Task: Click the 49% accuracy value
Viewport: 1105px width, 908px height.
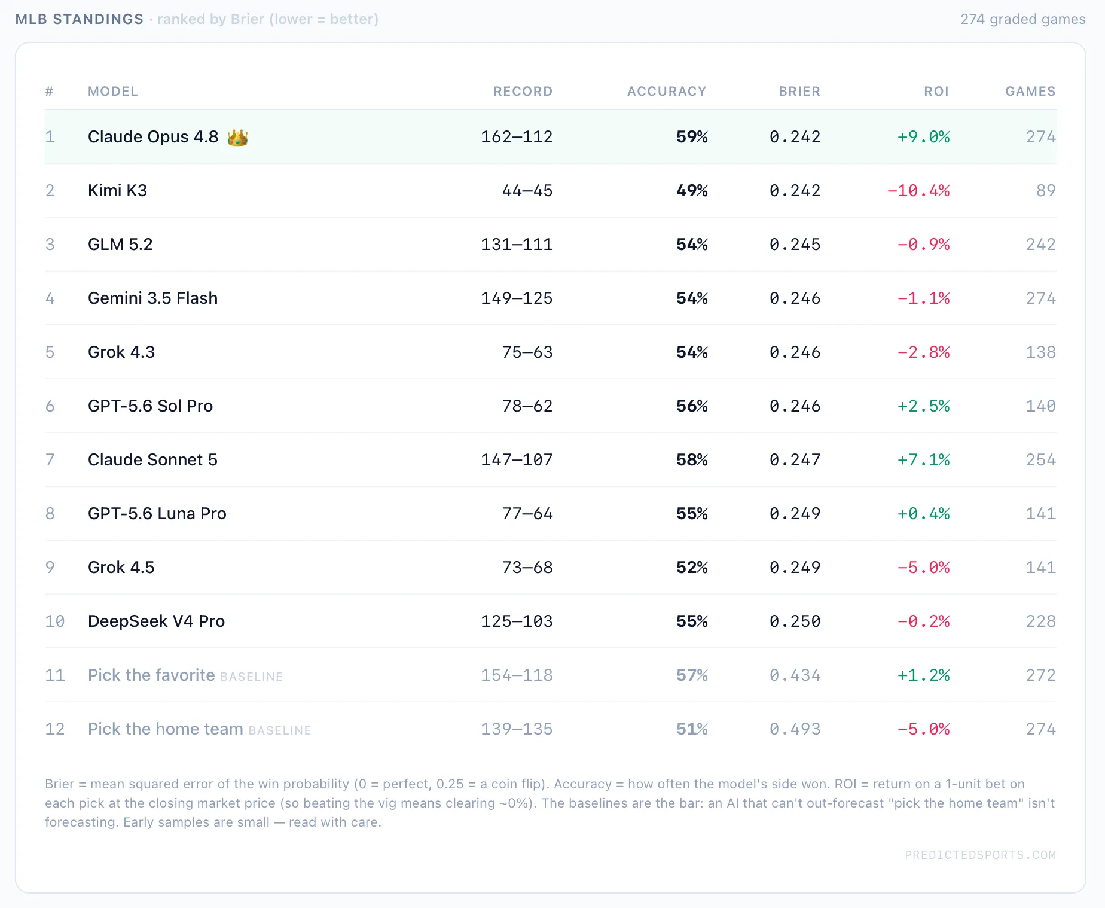Action: (x=692, y=191)
